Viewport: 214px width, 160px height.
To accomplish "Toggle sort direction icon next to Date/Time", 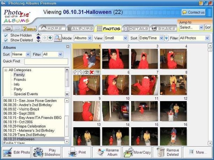I will coord(166,38).
